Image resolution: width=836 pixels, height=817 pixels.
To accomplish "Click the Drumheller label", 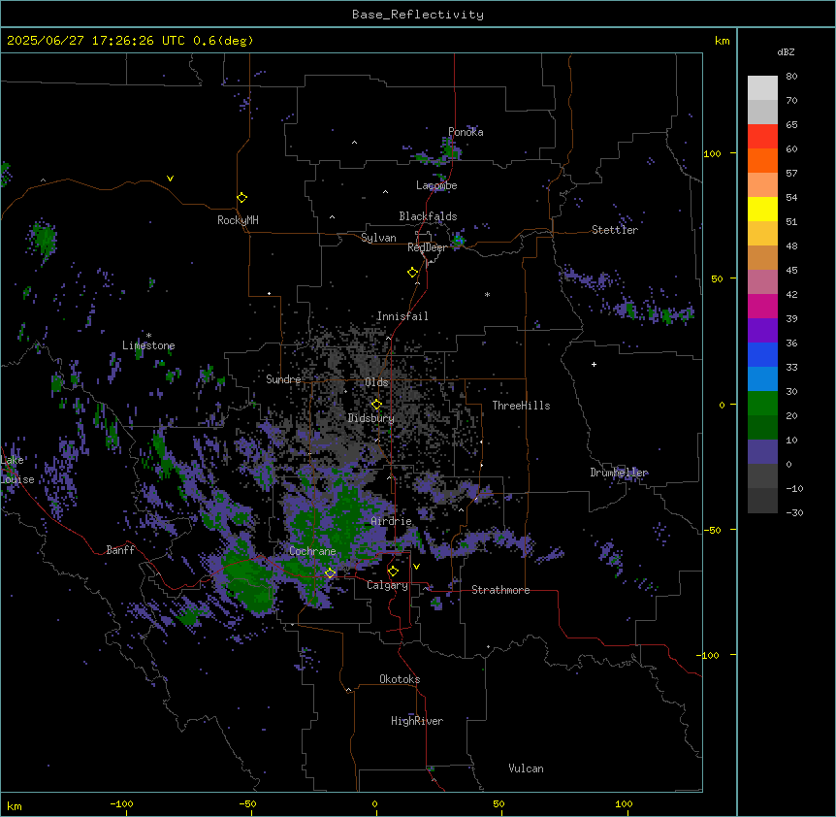I will 619,473.
